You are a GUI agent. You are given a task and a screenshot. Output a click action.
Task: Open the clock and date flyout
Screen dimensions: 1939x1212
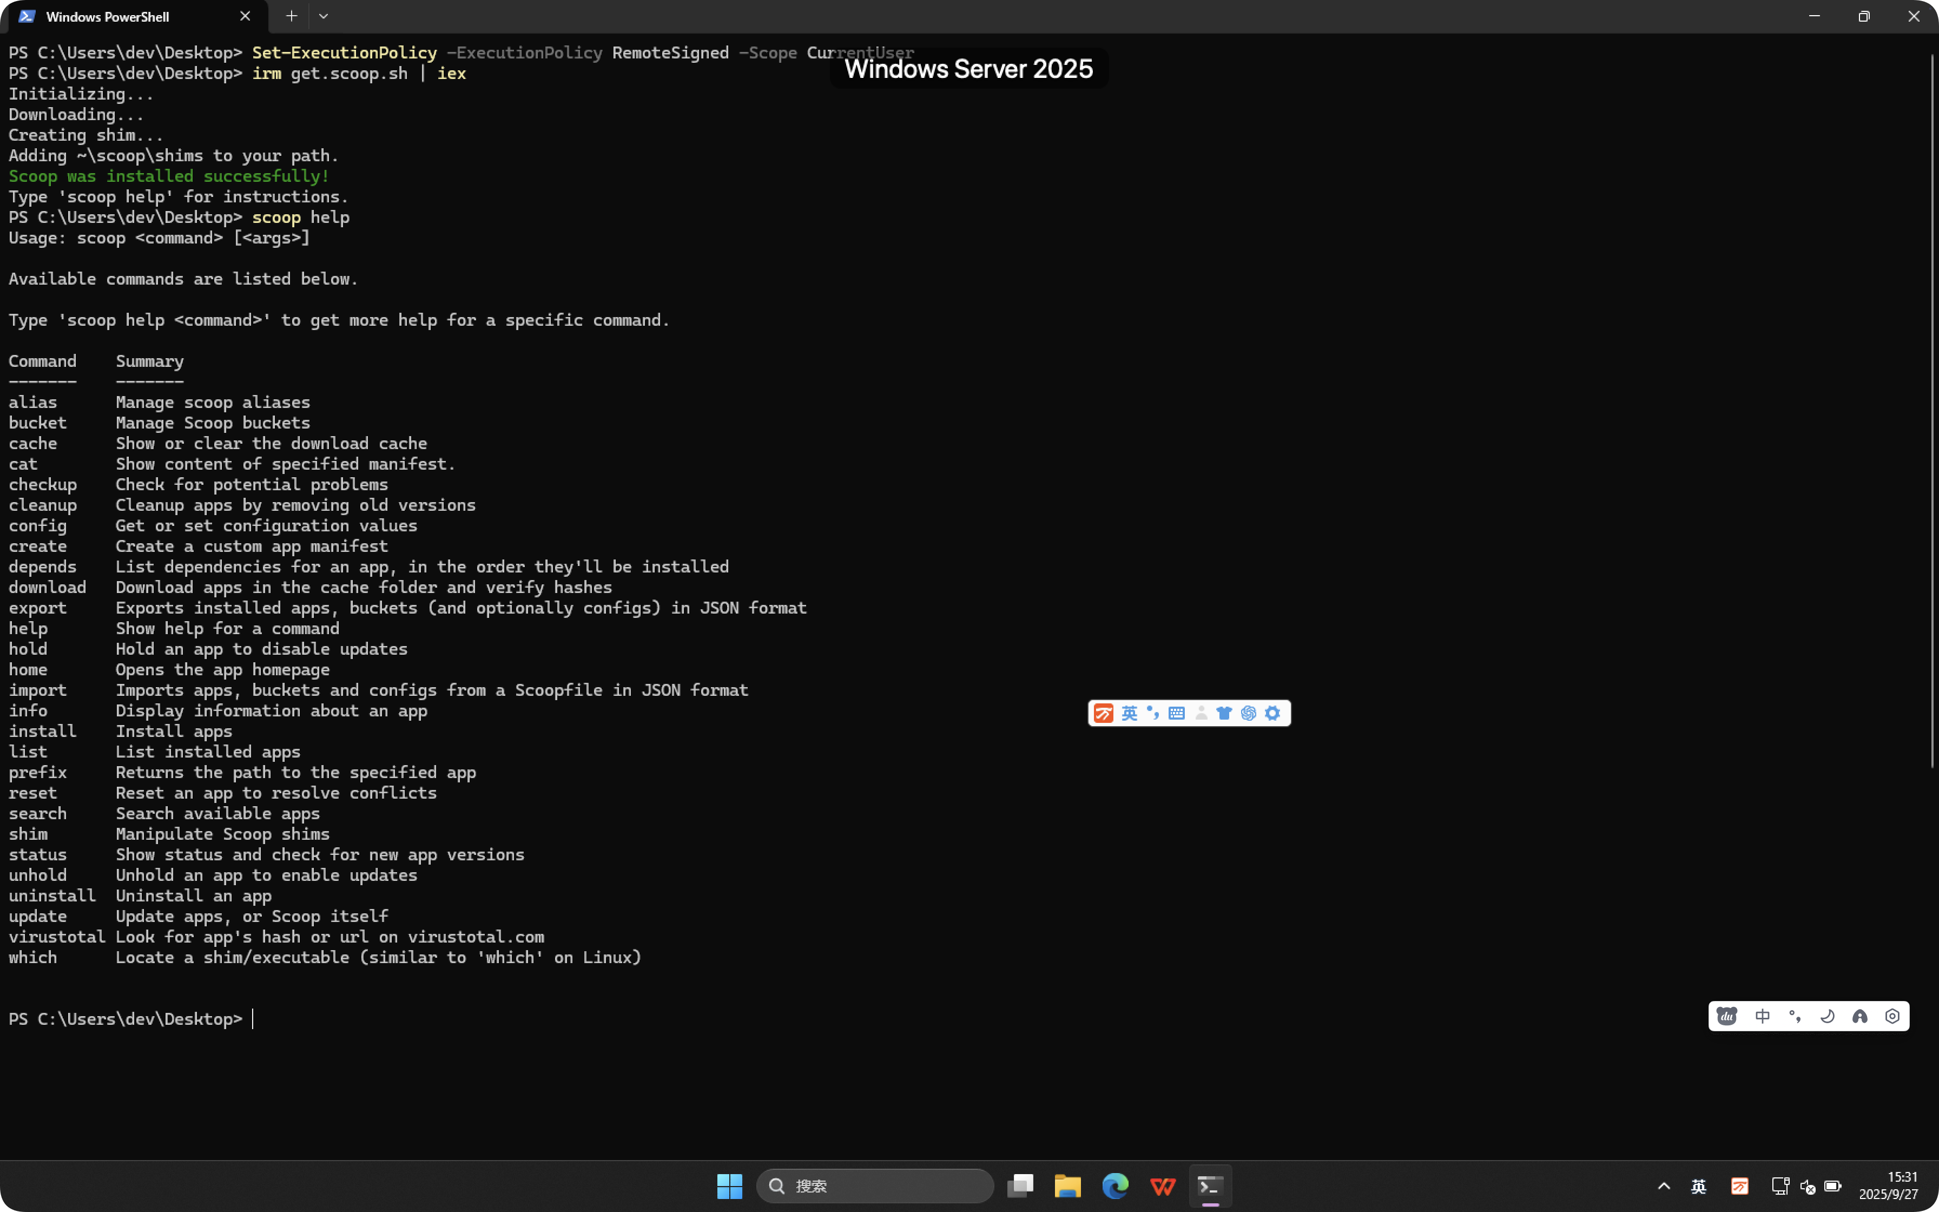pos(1889,1185)
